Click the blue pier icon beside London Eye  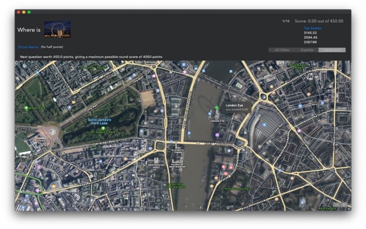tap(210, 114)
